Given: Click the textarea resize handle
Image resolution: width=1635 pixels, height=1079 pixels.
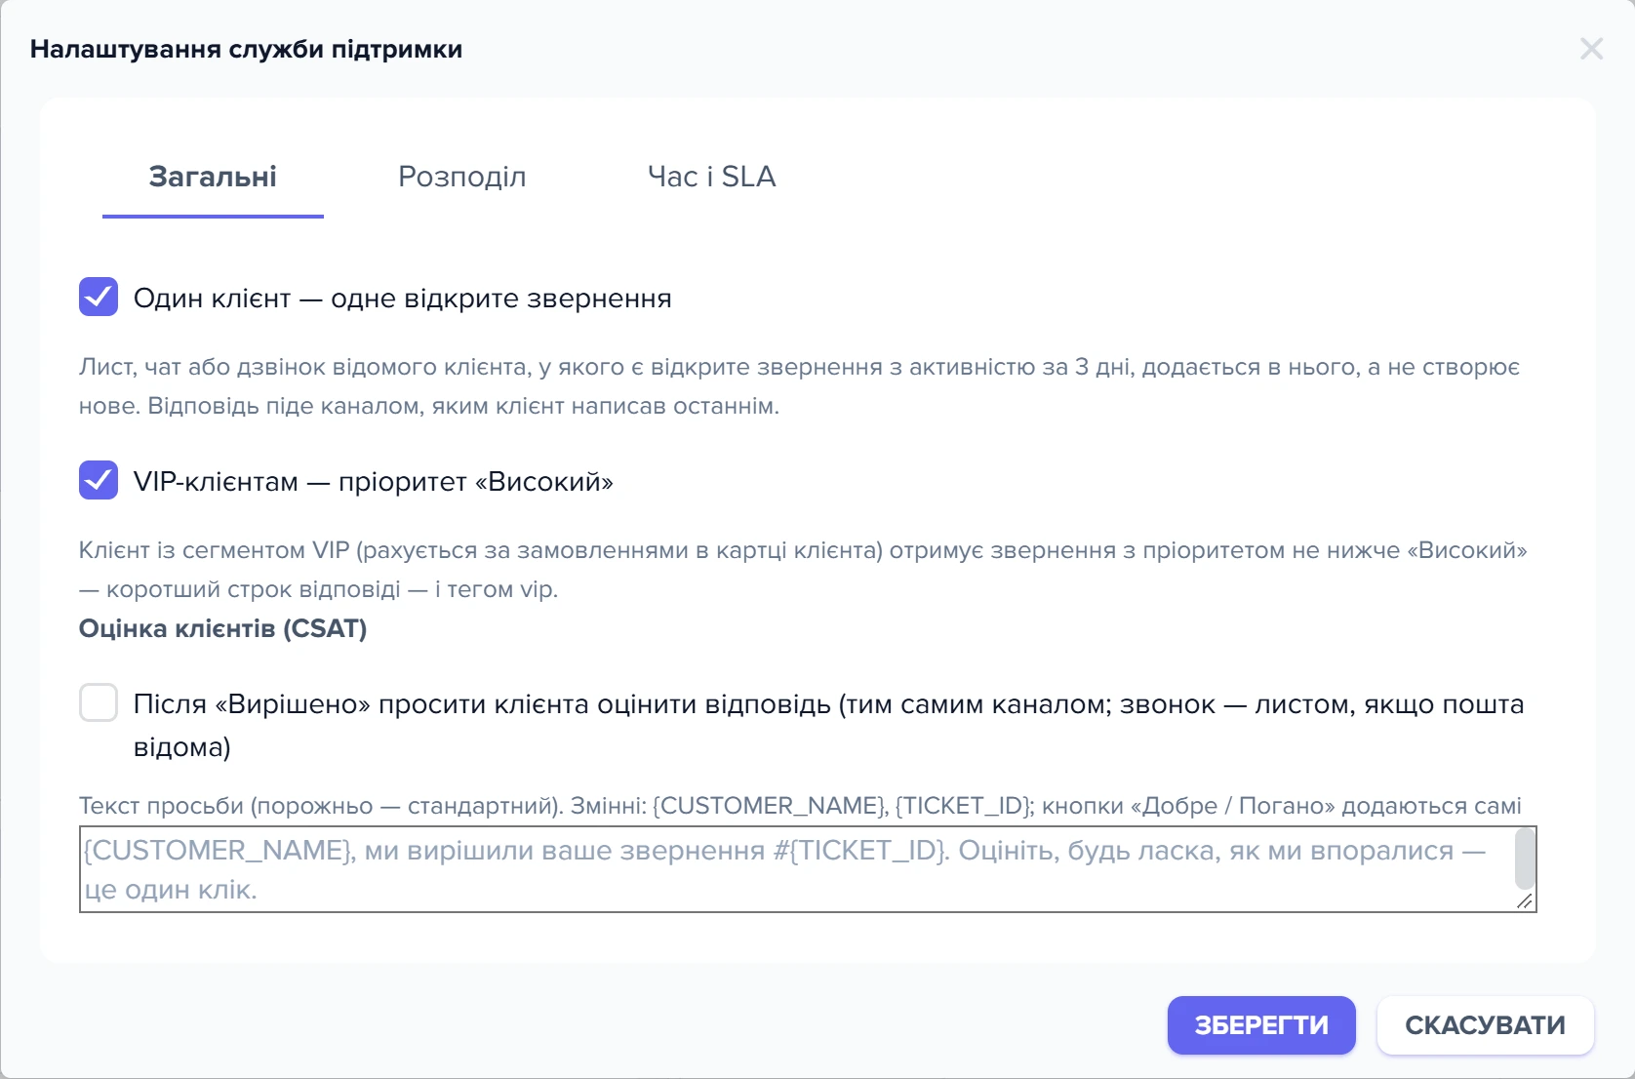Looking at the screenshot, I should pyautogui.click(x=1525, y=901).
